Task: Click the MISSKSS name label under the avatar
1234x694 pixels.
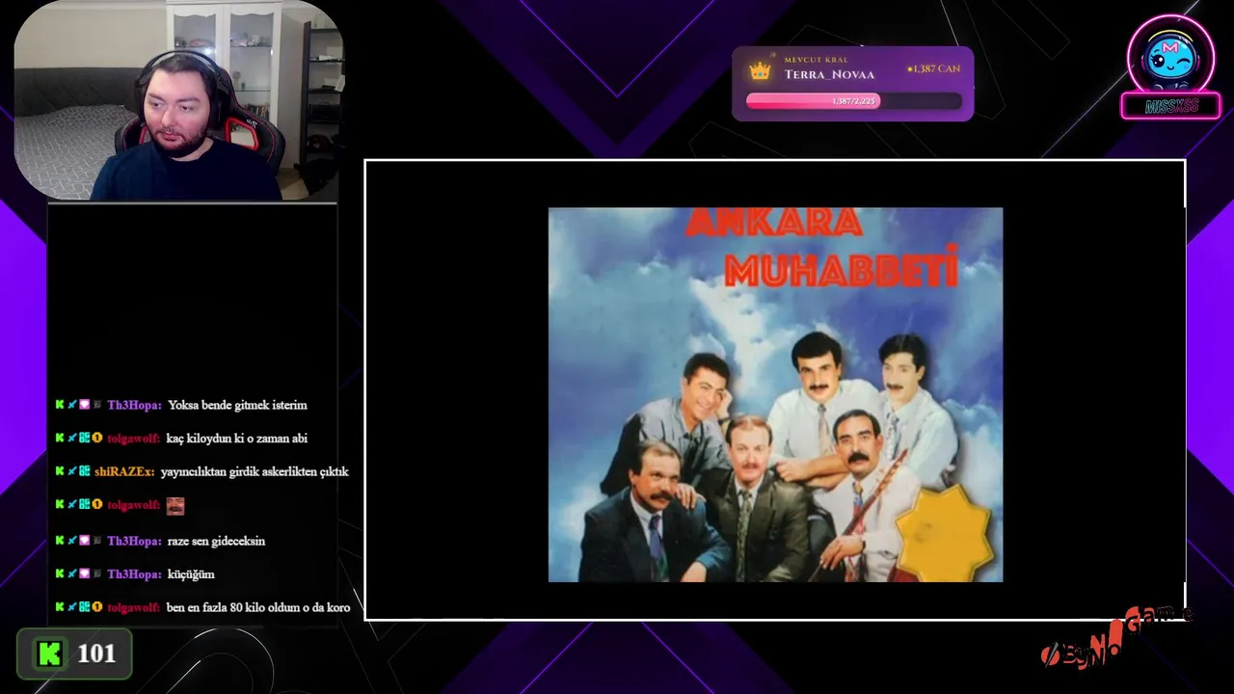Action: pyautogui.click(x=1170, y=106)
